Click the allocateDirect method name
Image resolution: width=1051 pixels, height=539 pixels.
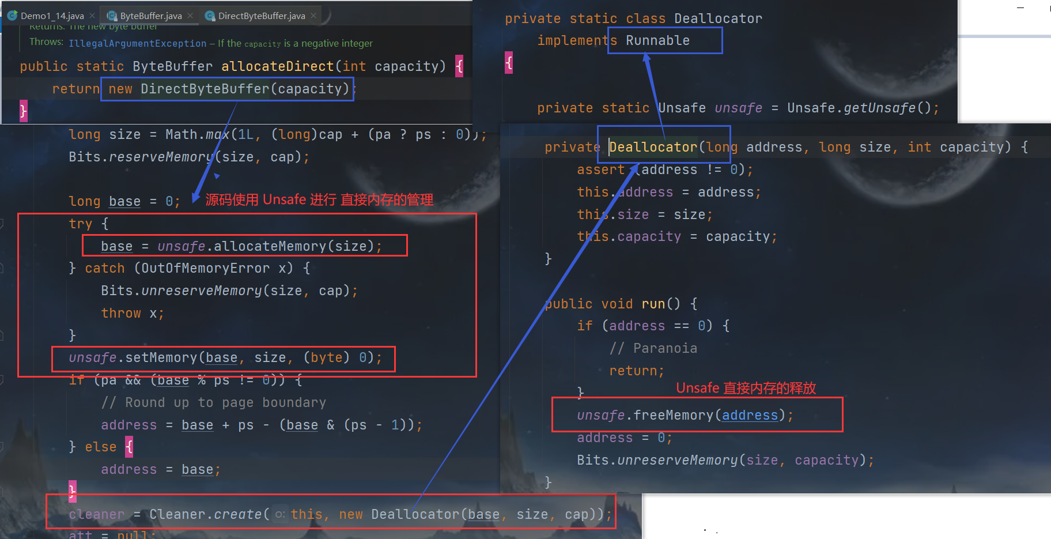(x=277, y=66)
